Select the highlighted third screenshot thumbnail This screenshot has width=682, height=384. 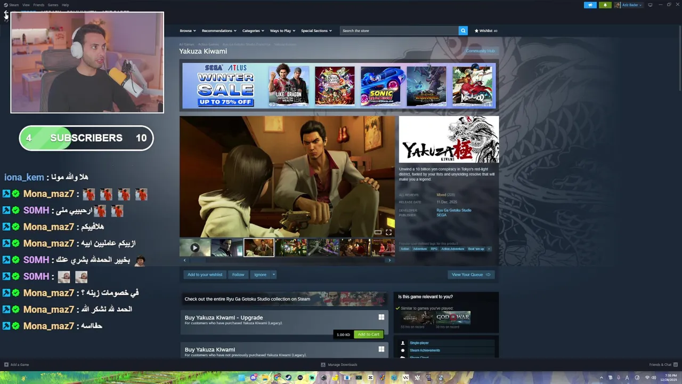coord(259,247)
